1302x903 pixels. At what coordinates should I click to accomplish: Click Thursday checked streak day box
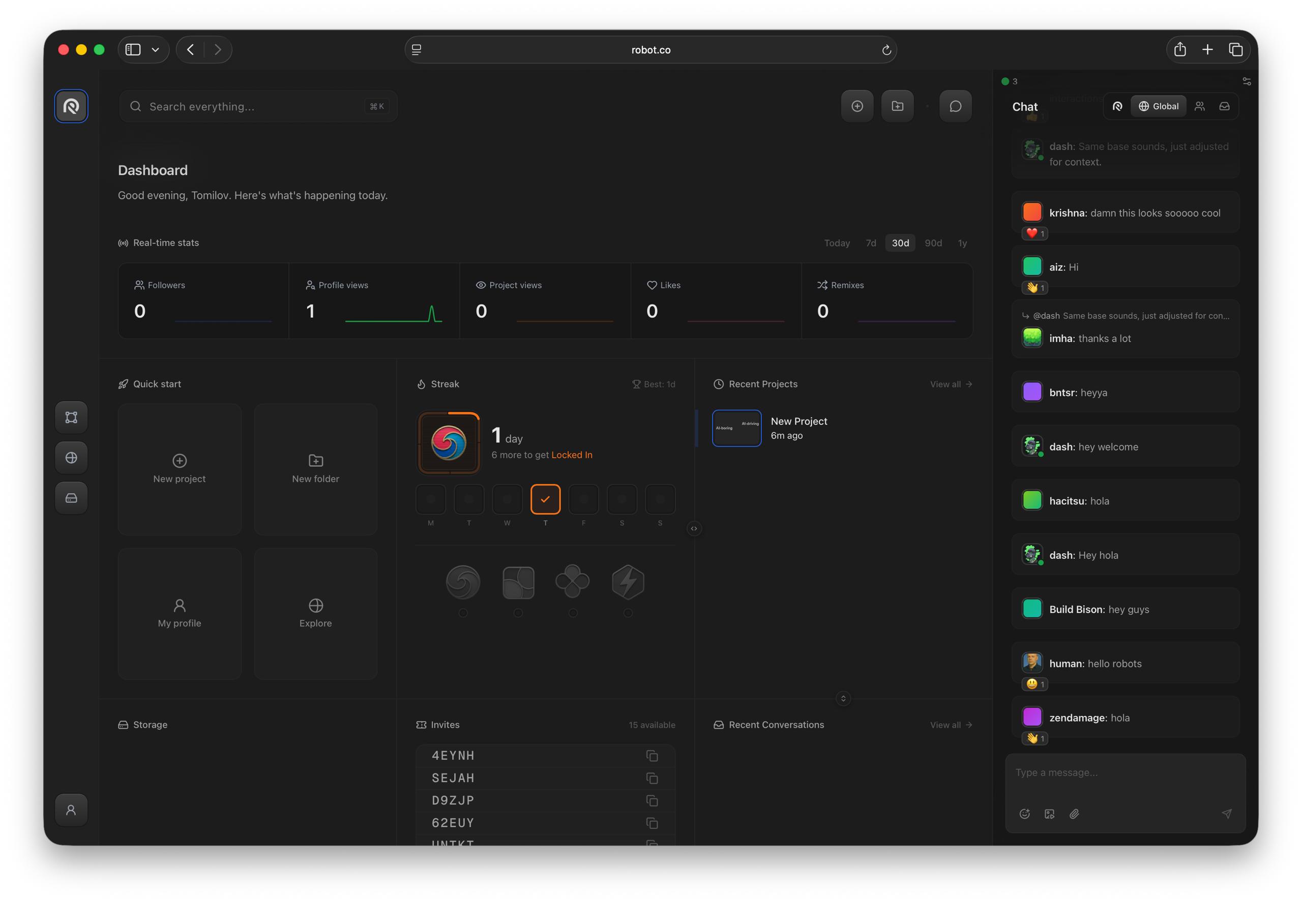pyautogui.click(x=546, y=500)
